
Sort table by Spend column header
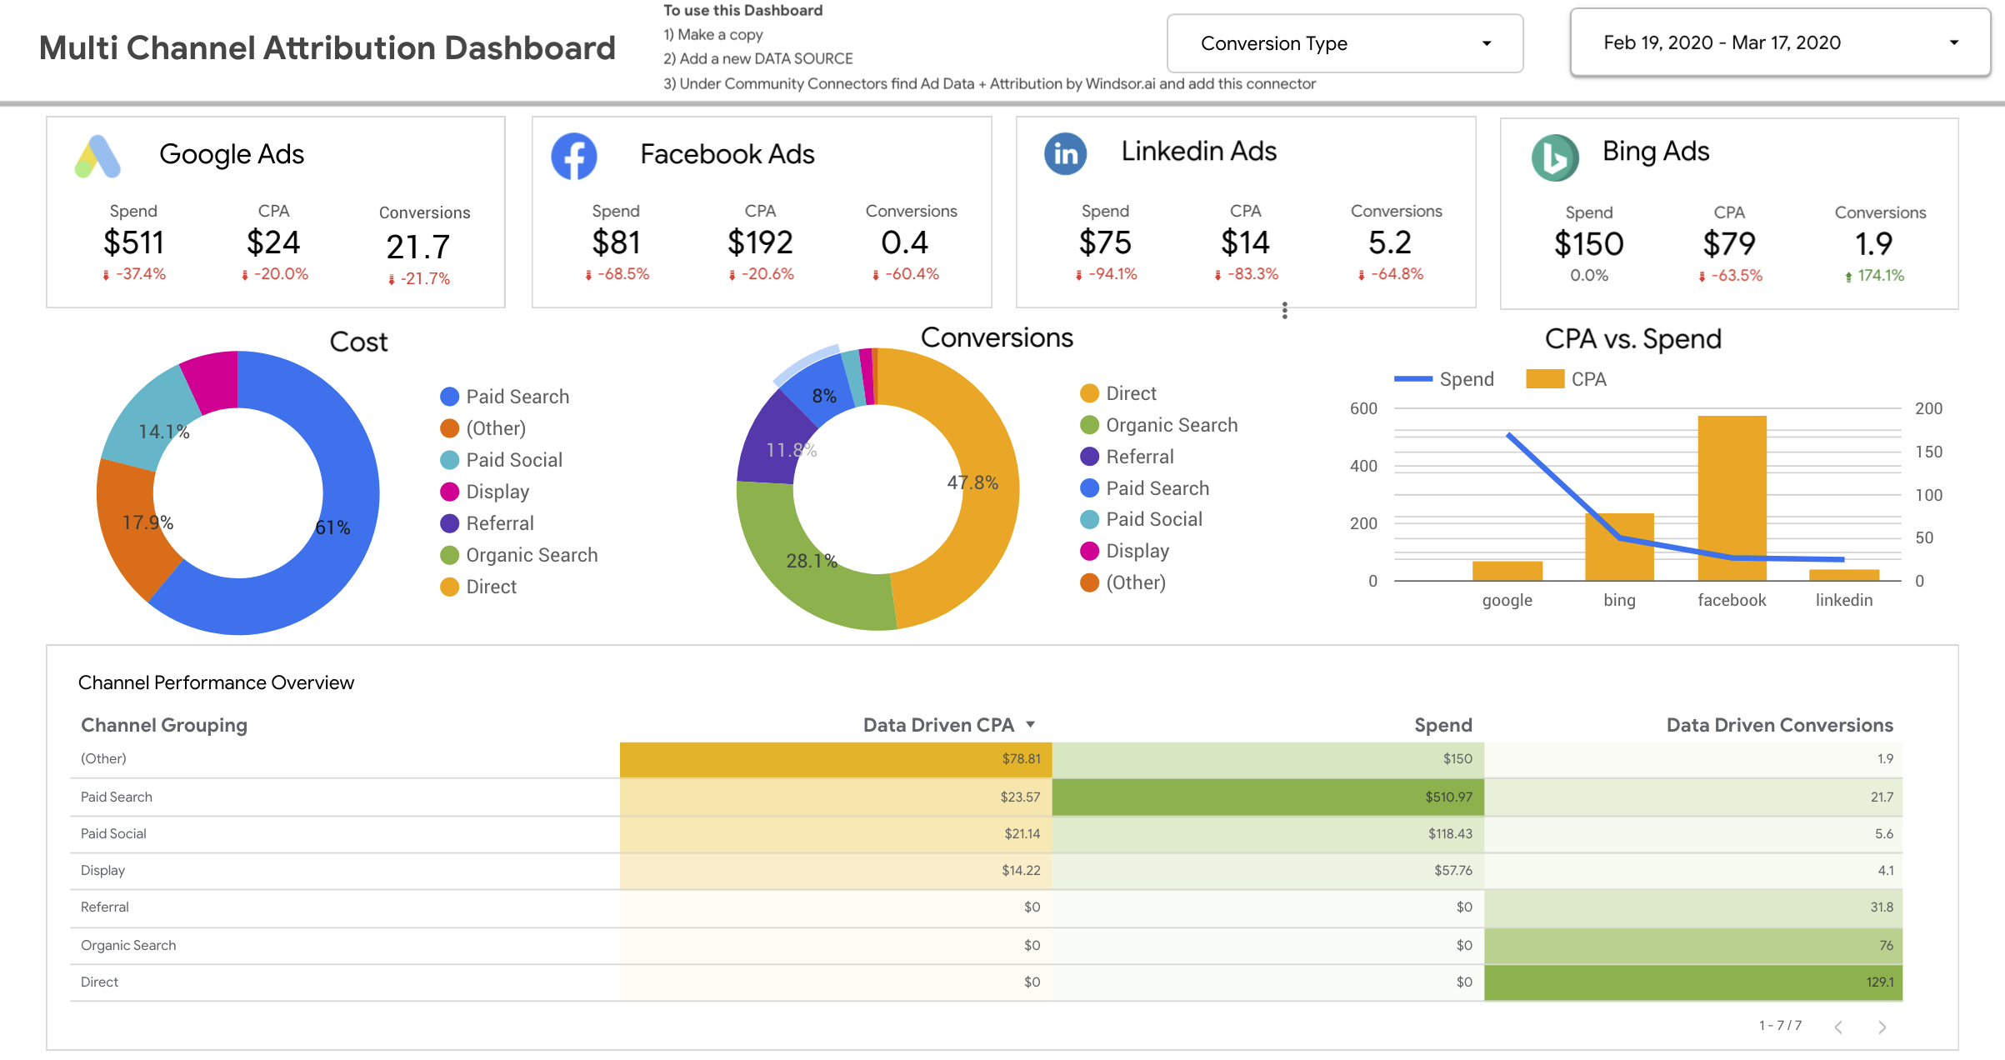pos(1442,725)
